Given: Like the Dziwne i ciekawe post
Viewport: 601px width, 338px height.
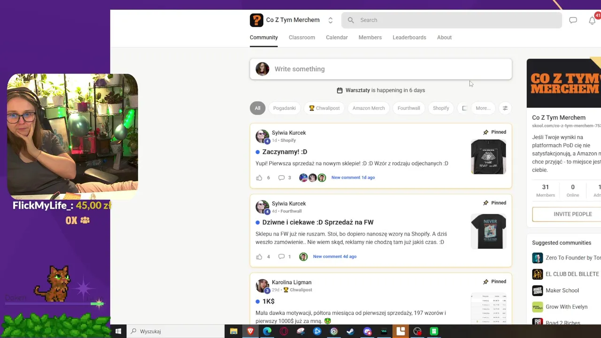Looking at the screenshot, I should 259,256.
